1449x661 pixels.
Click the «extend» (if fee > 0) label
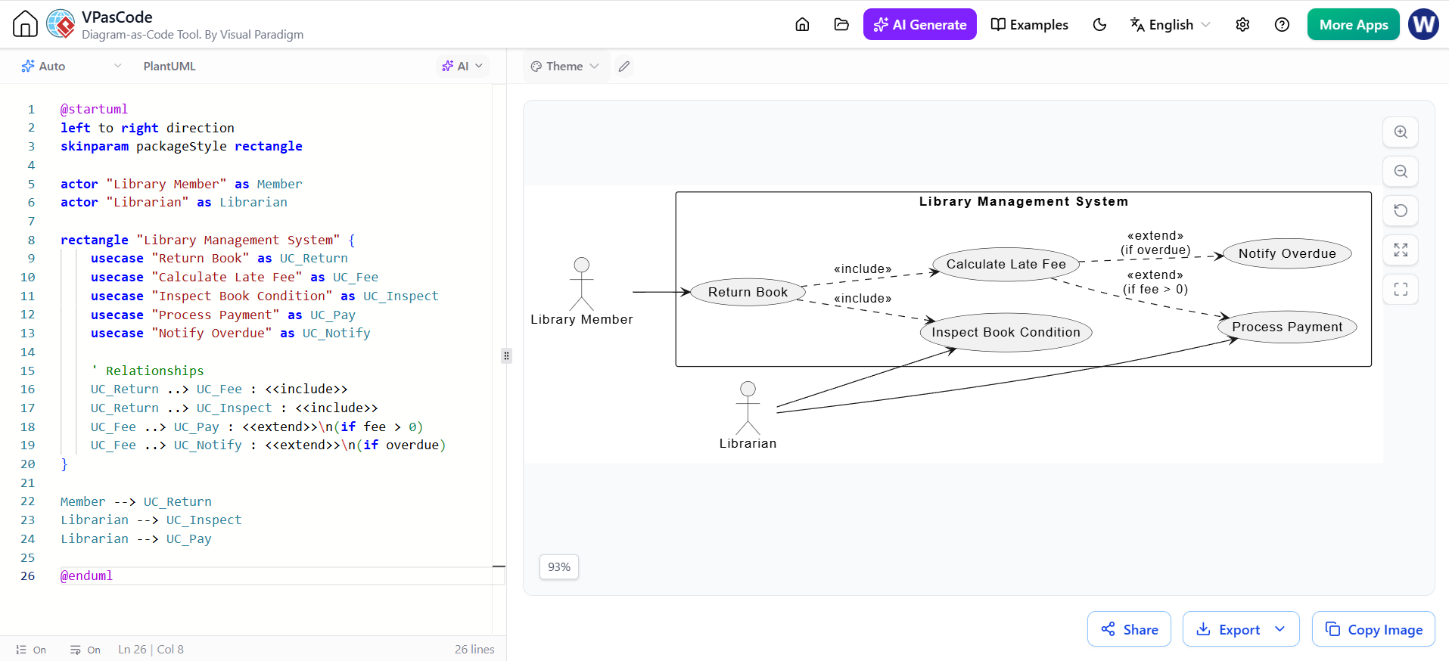[1155, 282]
